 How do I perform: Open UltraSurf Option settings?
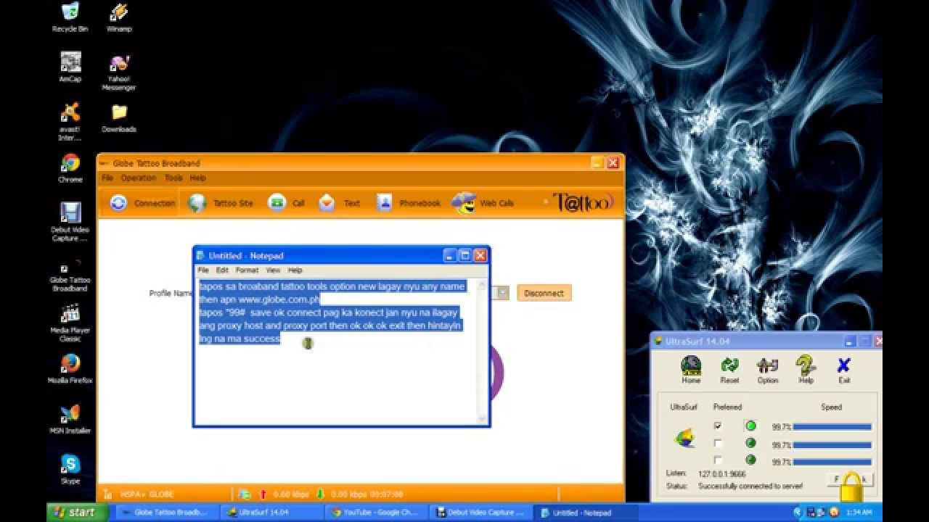click(768, 369)
